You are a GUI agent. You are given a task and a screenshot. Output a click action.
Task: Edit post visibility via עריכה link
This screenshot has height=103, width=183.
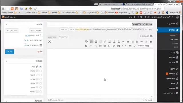pyautogui.click(x=26, y=40)
